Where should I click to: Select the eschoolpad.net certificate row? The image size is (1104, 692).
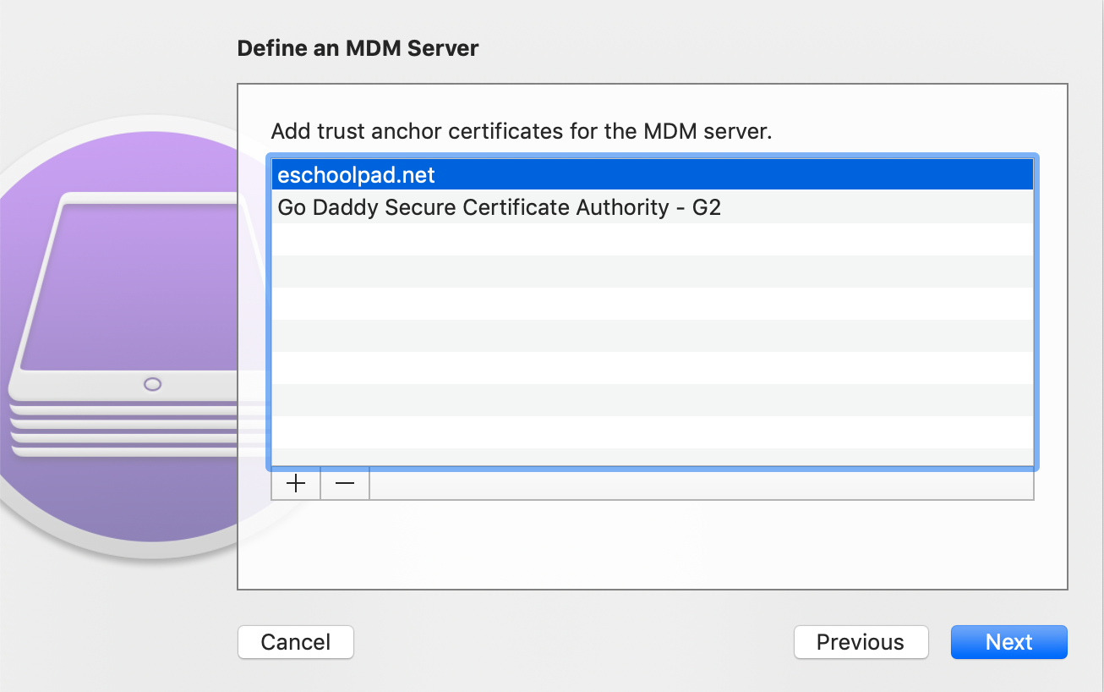(x=652, y=175)
